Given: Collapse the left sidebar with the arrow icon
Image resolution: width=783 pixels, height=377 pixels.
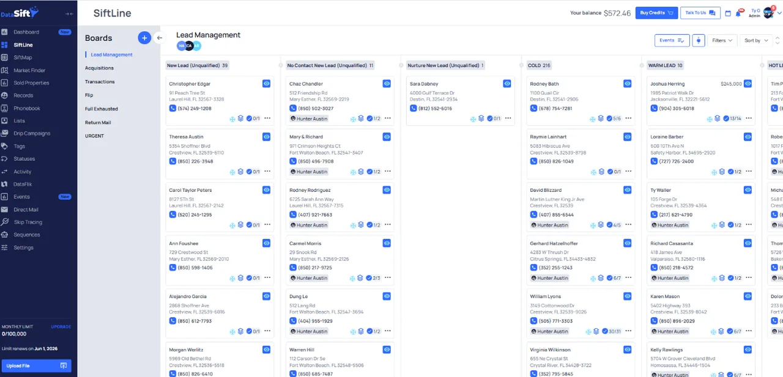Looking at the screenshot, I should point(69,13).
